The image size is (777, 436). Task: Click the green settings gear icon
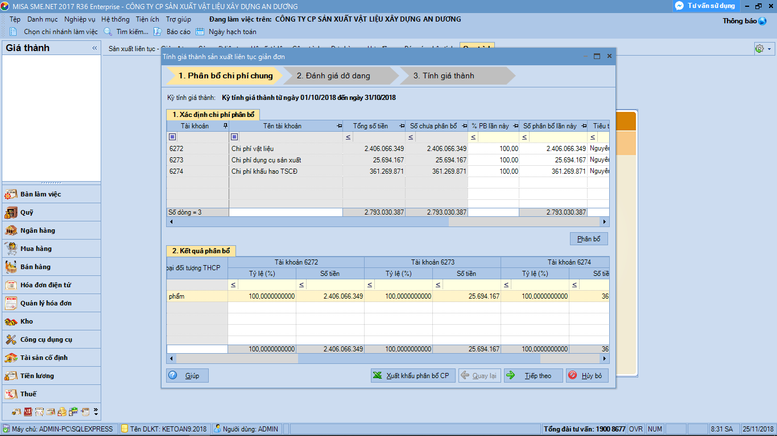pyautogui.click(x=759, y=49)
